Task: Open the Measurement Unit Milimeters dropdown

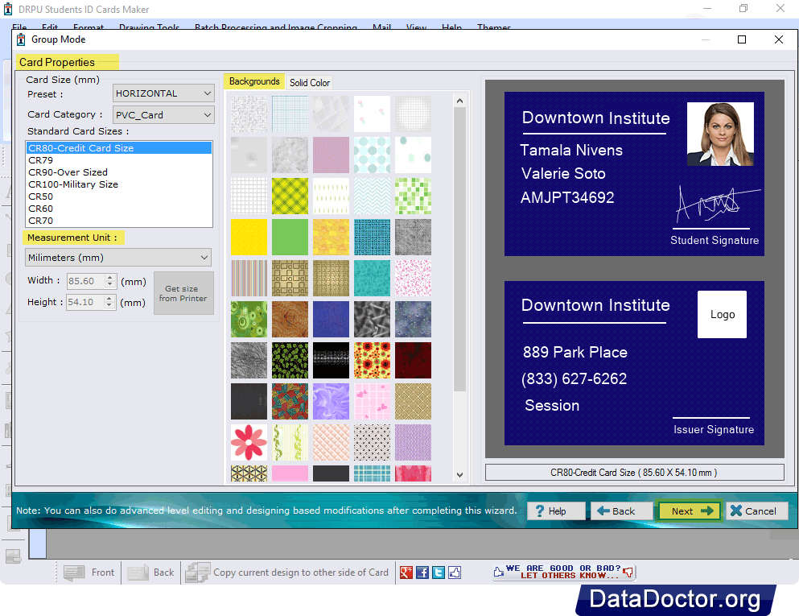Action: 118,258
